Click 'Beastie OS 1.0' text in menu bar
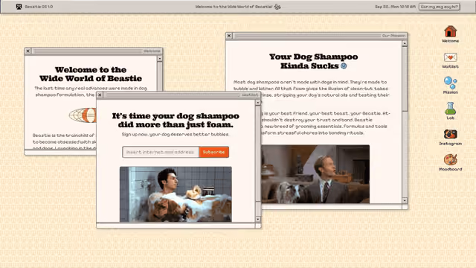The image size is (476, 268). coord(39,7)
